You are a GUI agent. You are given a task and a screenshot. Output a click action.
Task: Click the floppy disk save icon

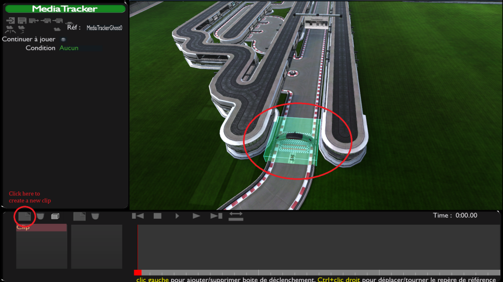click(x=22, y=21)
